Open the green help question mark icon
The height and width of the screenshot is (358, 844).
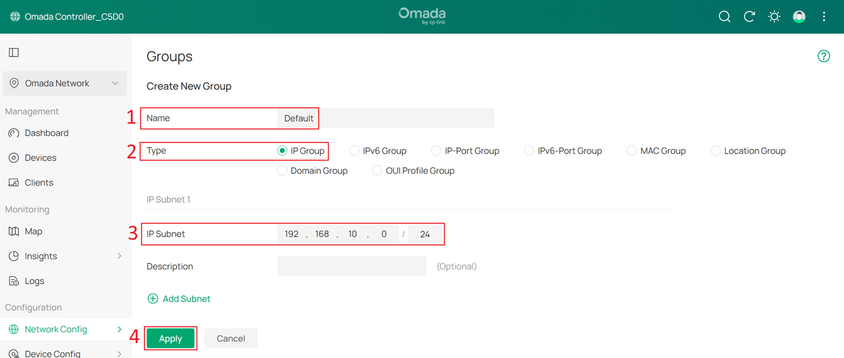click(824, 56)
